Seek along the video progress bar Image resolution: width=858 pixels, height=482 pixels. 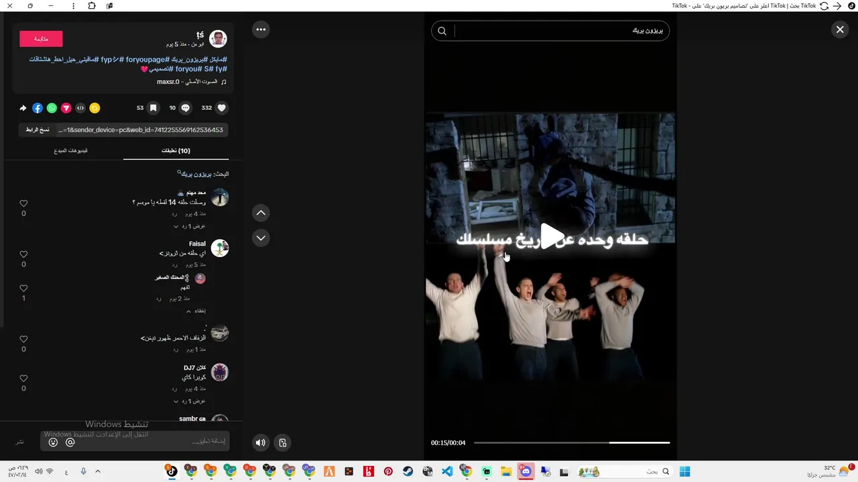click(572, 443)
